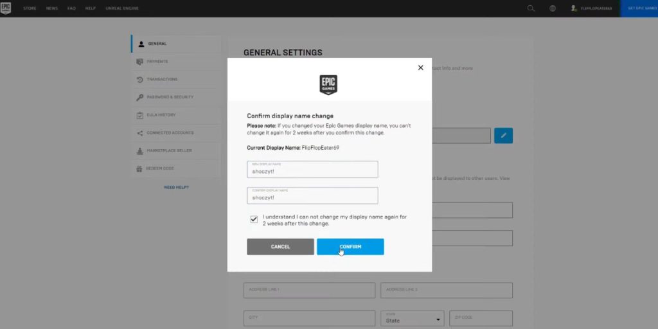Click the Transactions history icon

[139, 79]
